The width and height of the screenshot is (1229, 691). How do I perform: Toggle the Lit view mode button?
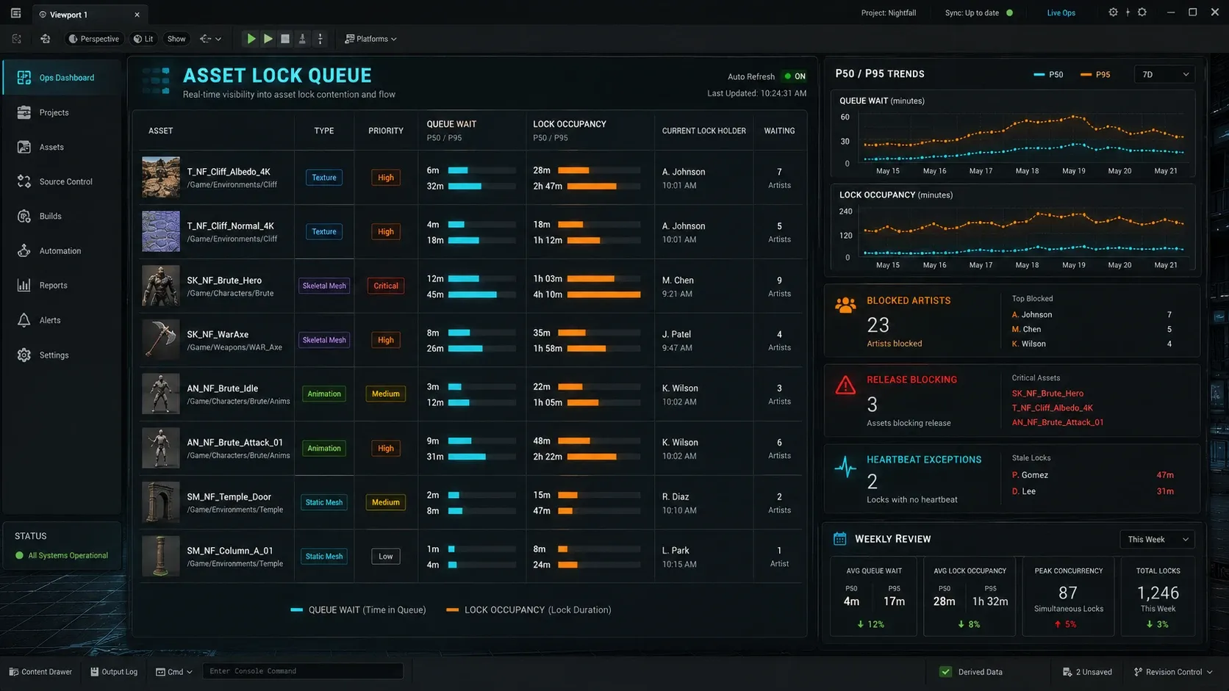pyautogui.click(x=143, y=39)
